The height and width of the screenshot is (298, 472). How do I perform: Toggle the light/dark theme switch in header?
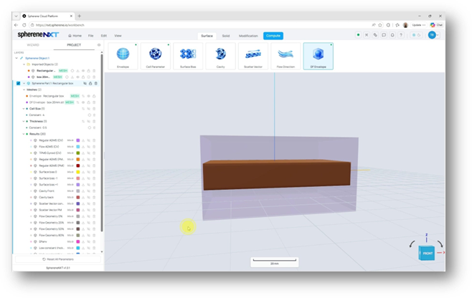[416, 35]
